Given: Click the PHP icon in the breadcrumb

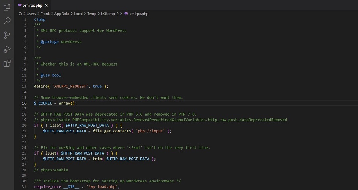Looking at the screenshot, I should (126, 14).
